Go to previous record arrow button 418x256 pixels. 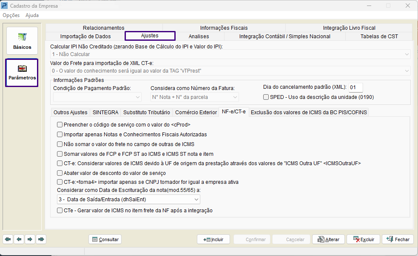tap(19, 239)
